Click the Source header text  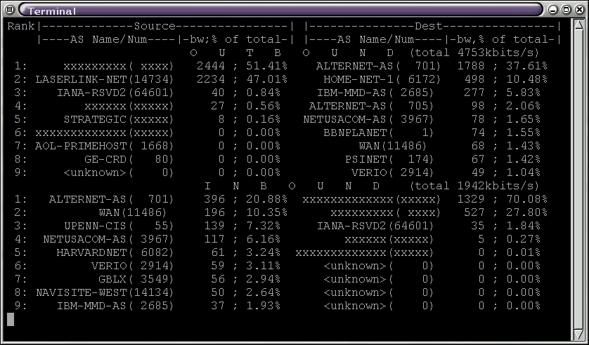point(155,26)
